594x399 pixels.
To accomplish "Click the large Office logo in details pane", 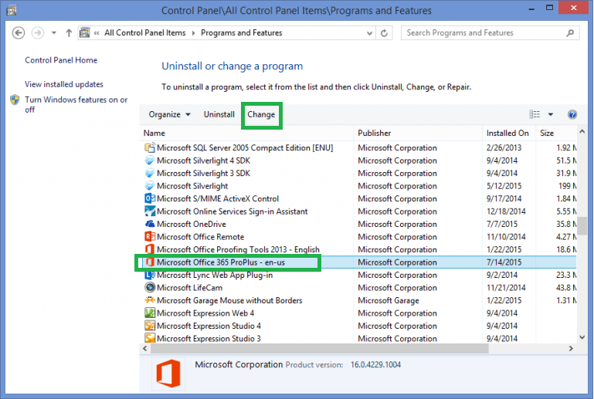I will (168, 374).
